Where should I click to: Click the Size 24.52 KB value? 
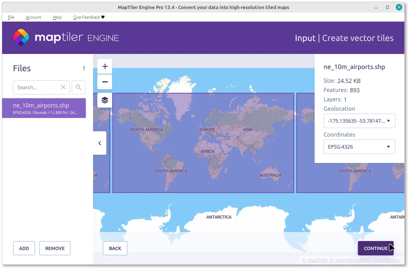click(349, 81)
